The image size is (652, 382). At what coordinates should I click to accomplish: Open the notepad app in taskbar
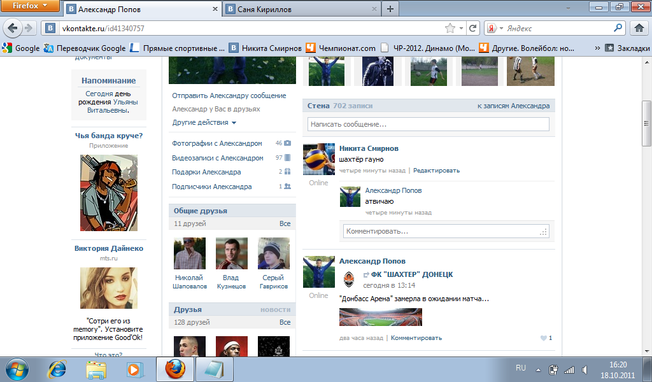[x=215, y=369]
